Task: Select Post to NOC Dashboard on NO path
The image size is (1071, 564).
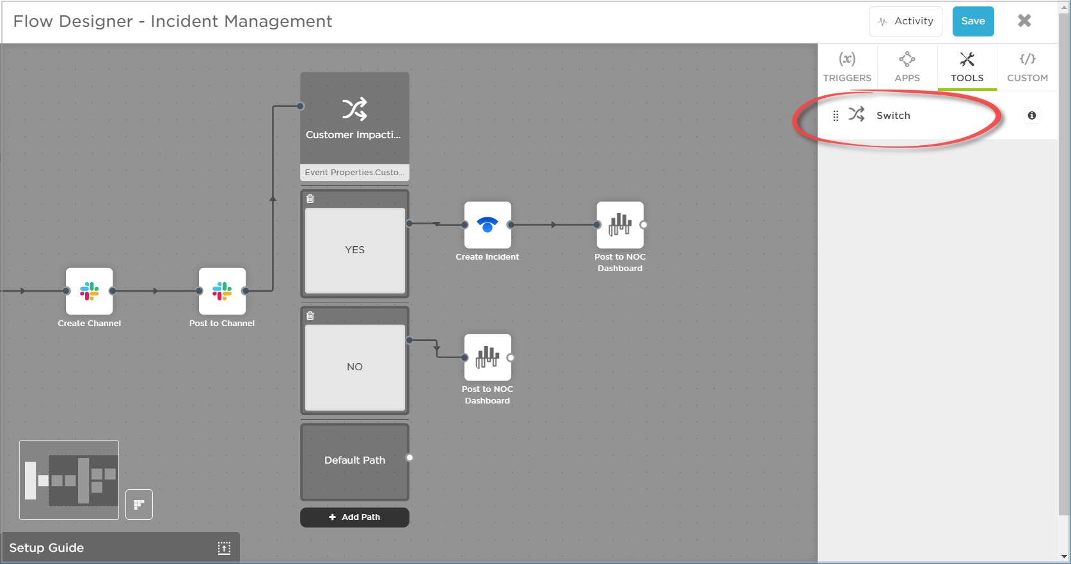Action: [488, 357]
